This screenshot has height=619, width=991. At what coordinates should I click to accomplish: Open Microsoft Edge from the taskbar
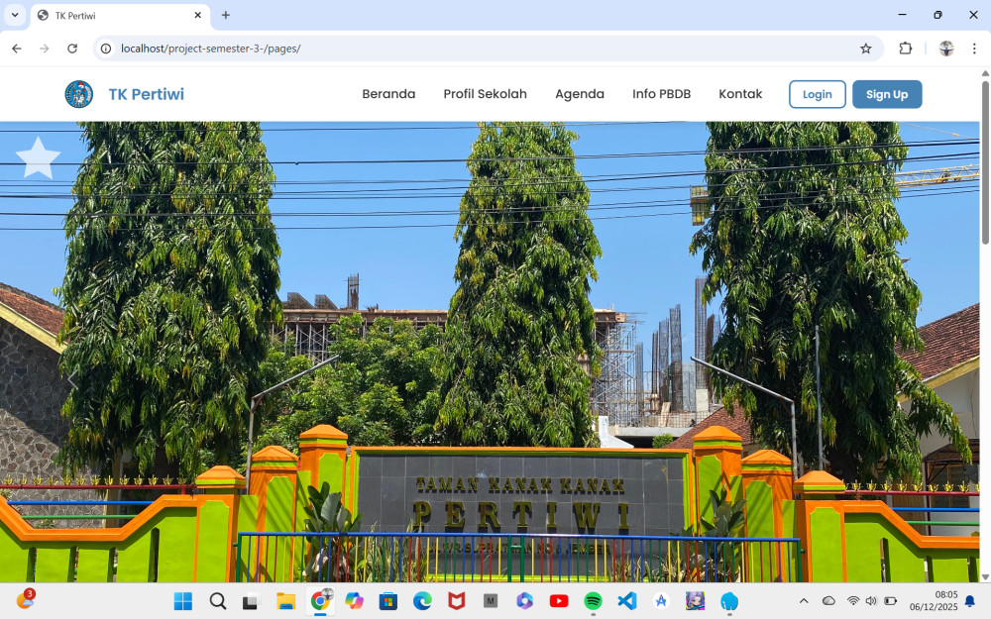click(422, 601)
